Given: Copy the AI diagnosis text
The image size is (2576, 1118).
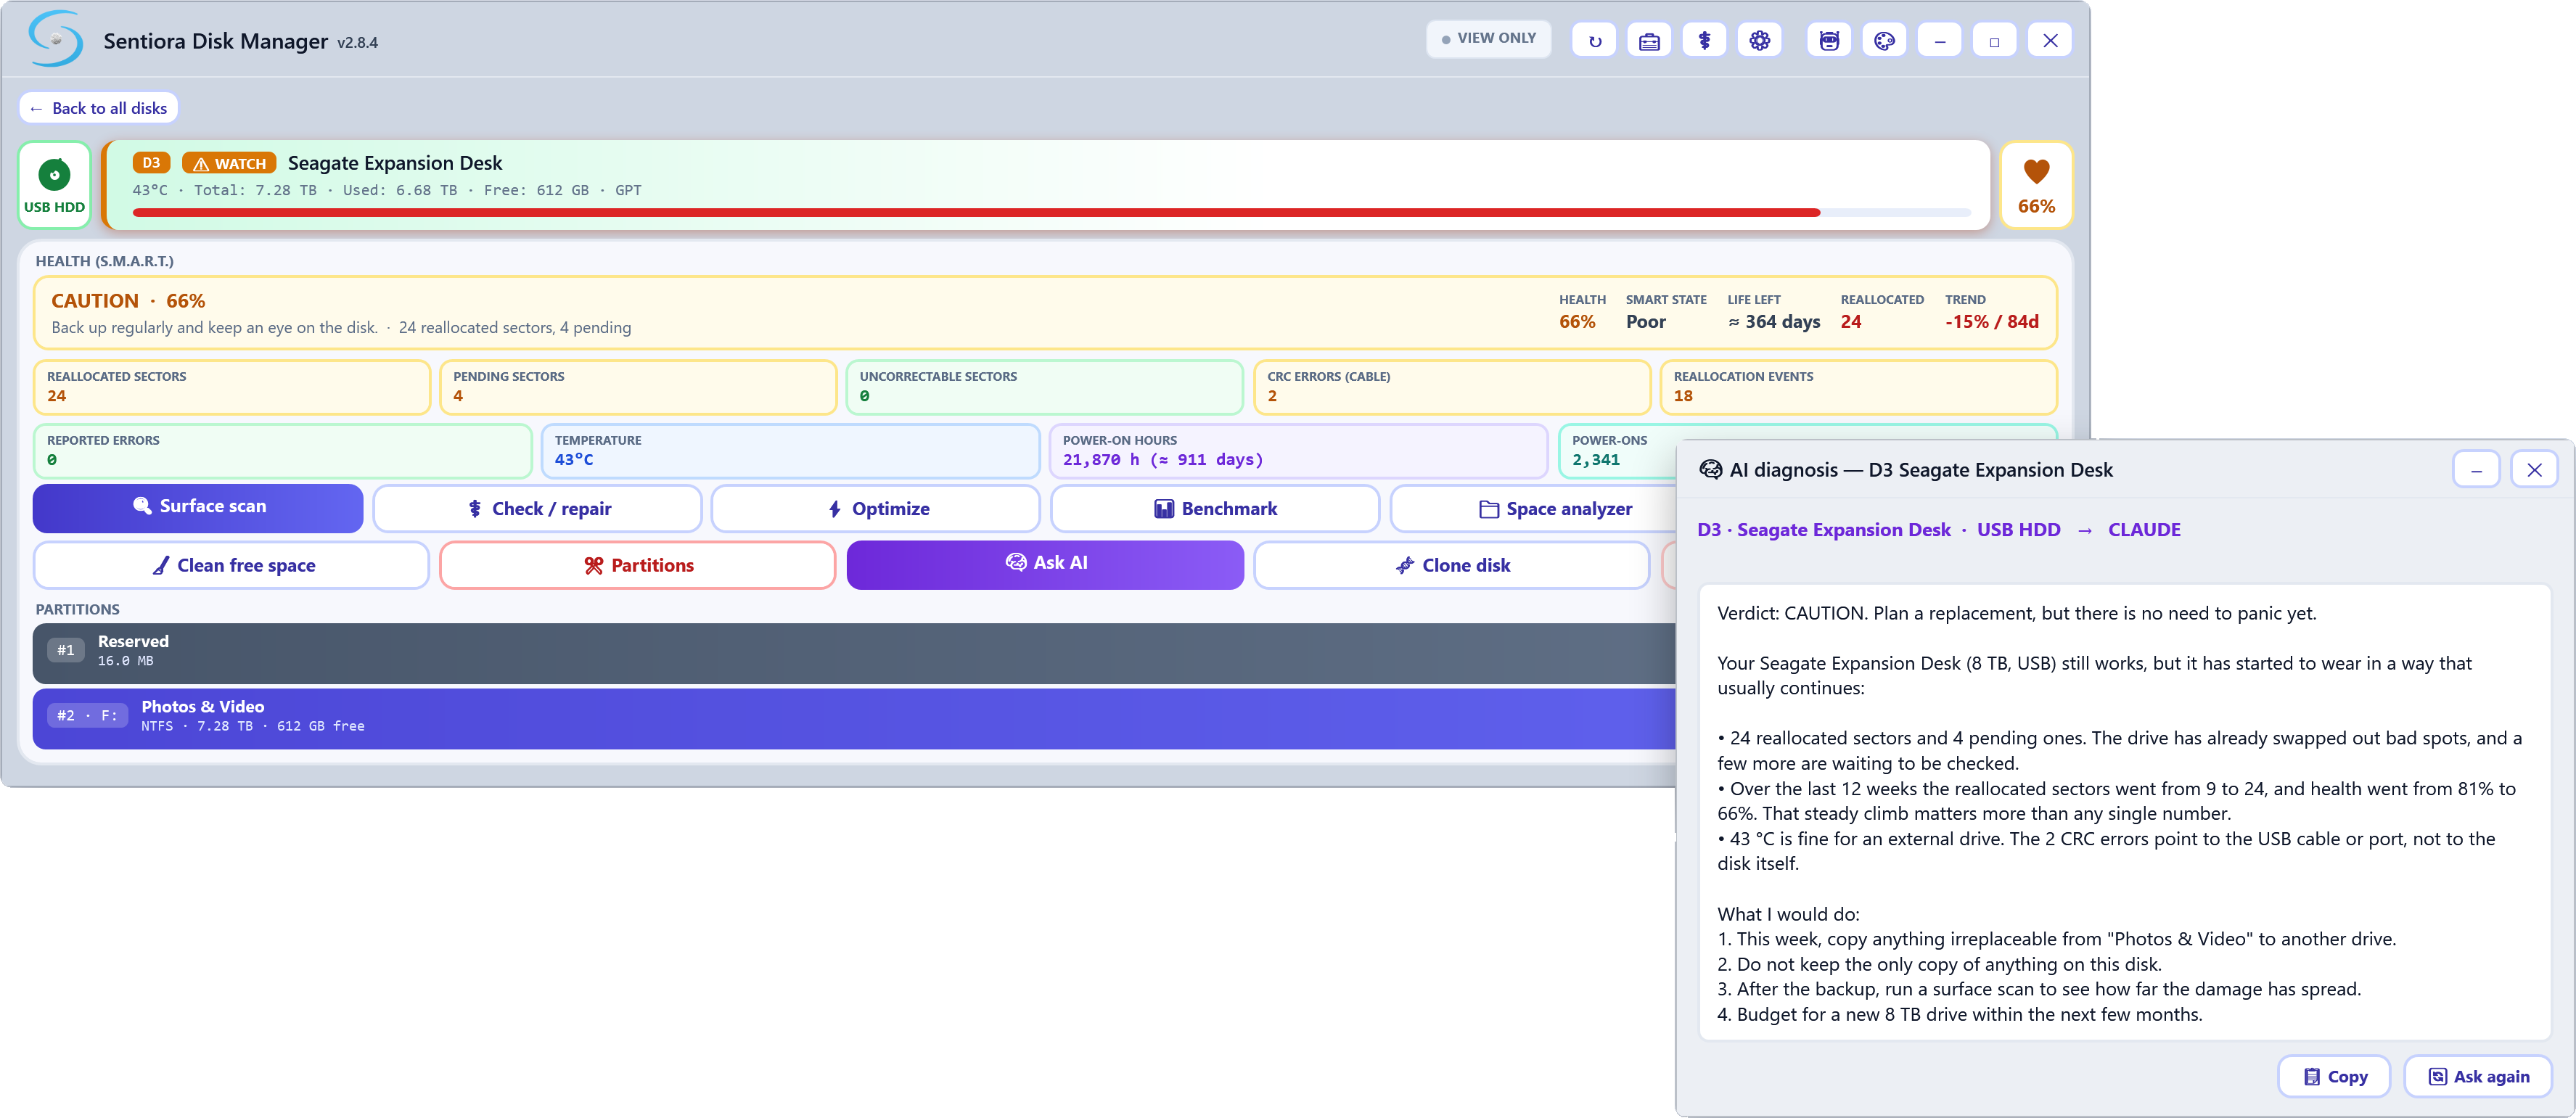Looking at the screenshot, I should tap(2334, 1076).
